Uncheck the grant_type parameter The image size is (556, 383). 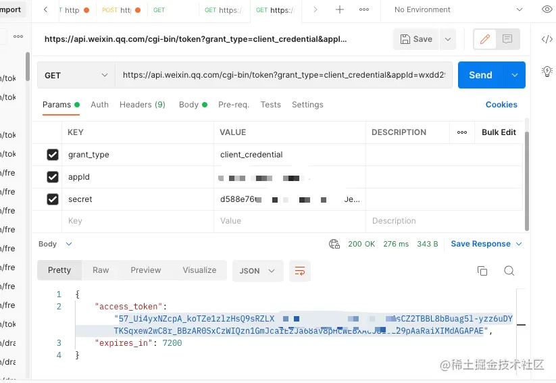click(x=53, y=155)
